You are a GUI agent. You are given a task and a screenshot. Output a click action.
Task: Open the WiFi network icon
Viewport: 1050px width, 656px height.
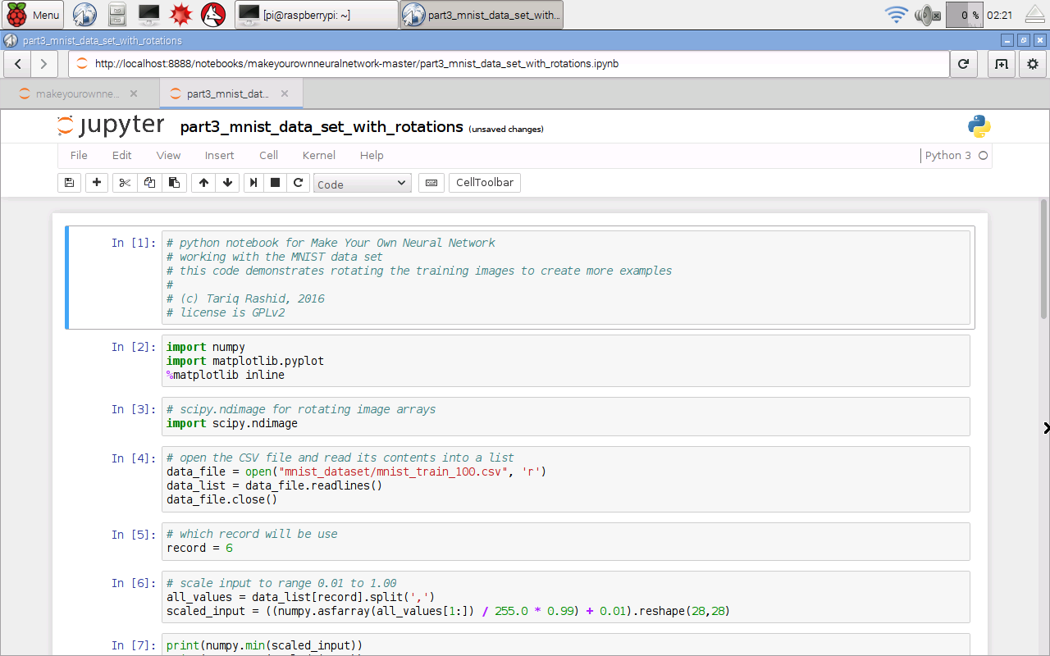[897, 15]
